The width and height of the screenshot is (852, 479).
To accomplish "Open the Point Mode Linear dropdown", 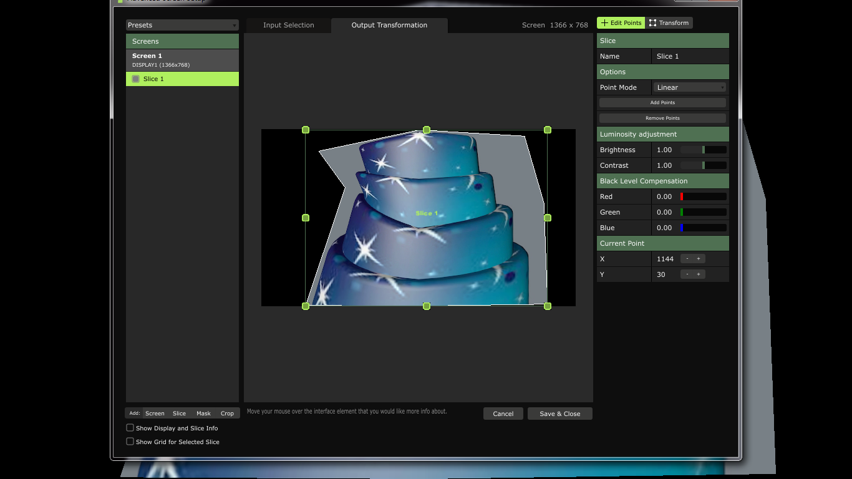I will 690,87.
